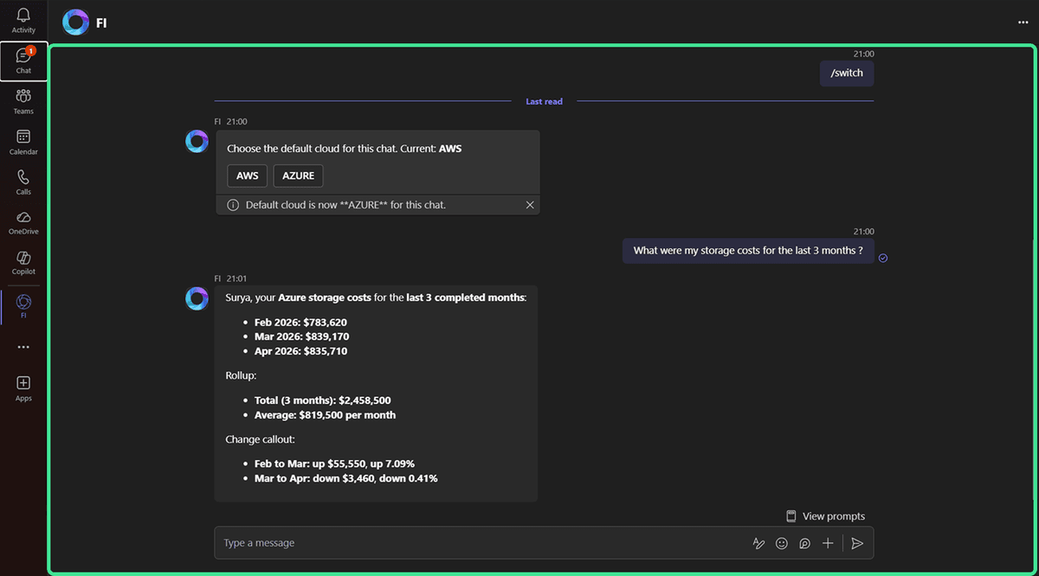Open OneDrive from the sidebar
The image size is (1039, 576).
point(23,221)
